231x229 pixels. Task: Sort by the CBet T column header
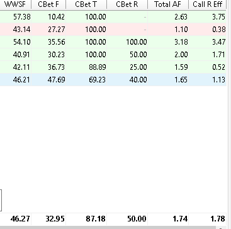pos(86,4)
